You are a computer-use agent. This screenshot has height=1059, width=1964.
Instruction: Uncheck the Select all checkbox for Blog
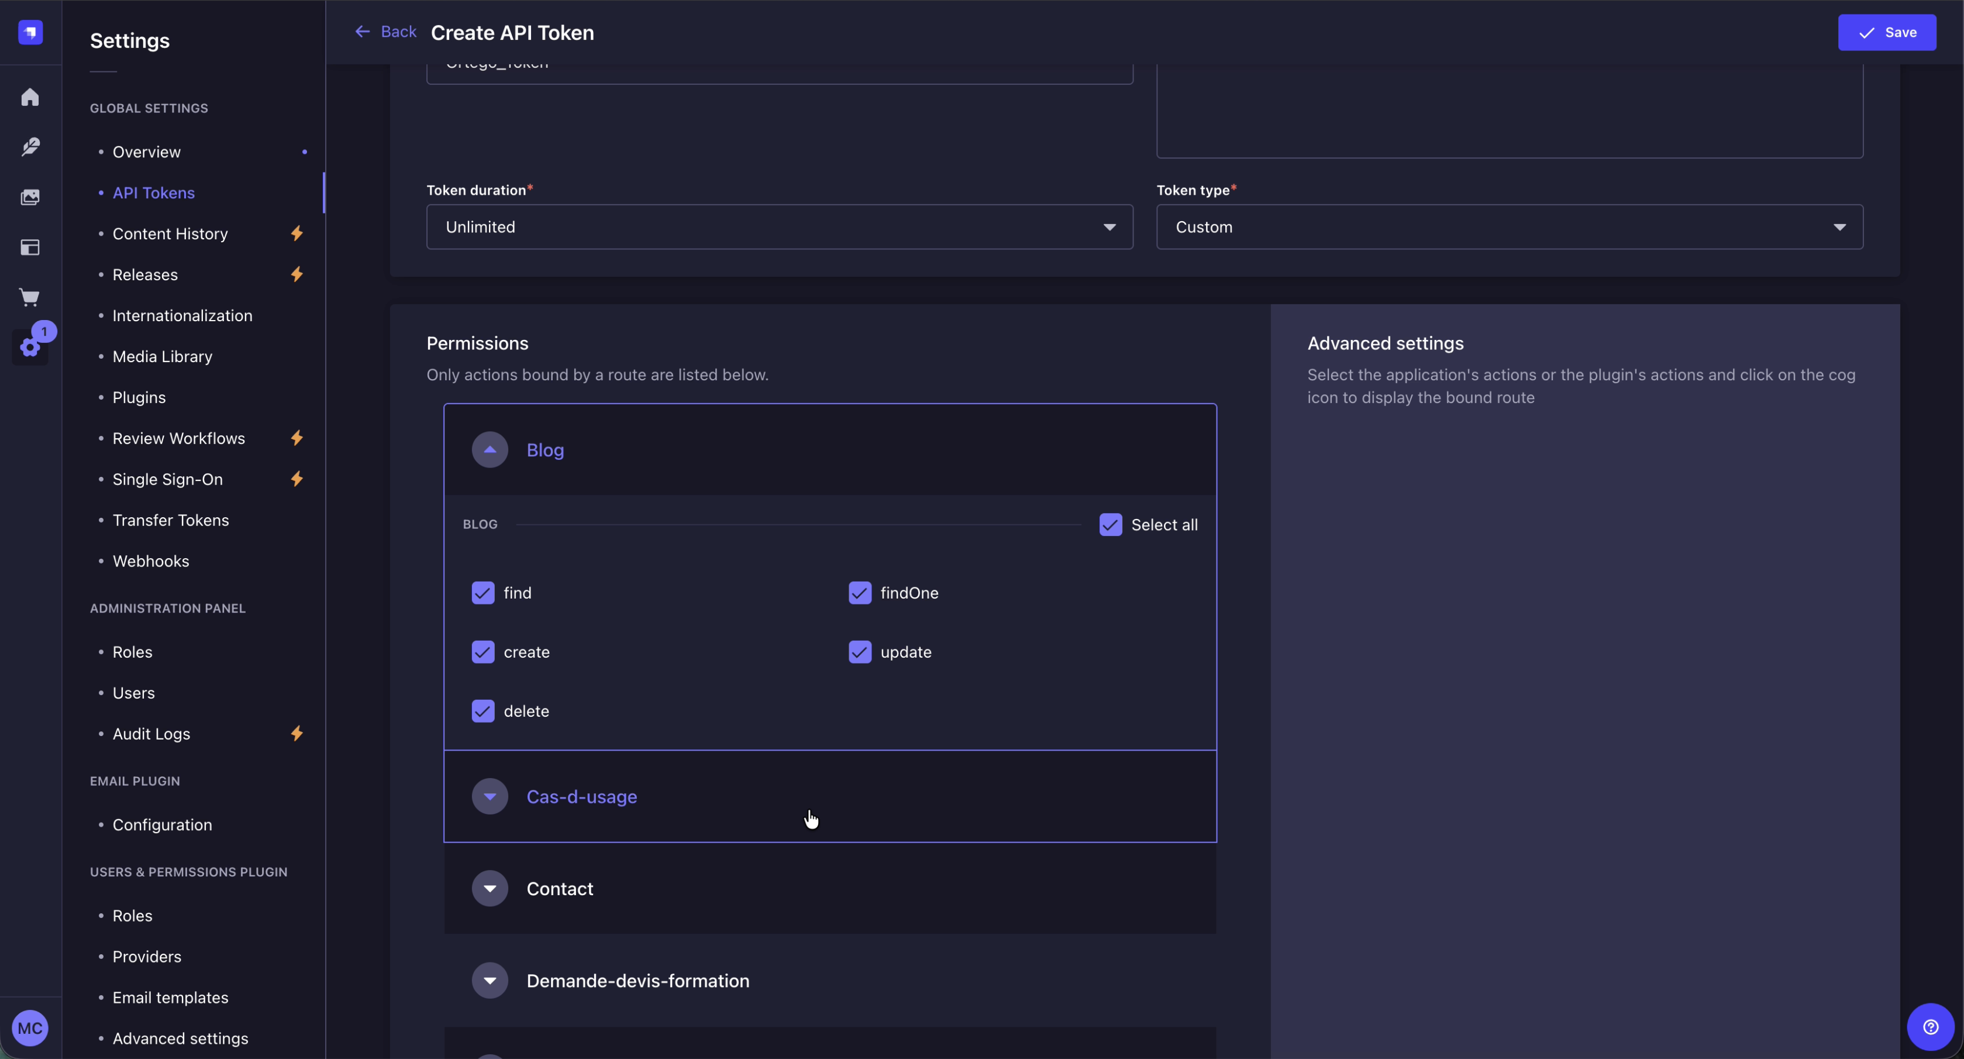coord(1110,524)
